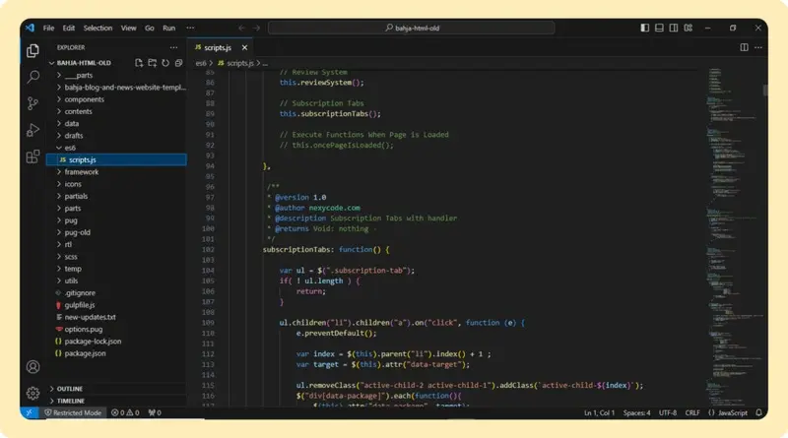Open the Selection menu
Viewport: 788px width, 438px height.
coord(98,28)
